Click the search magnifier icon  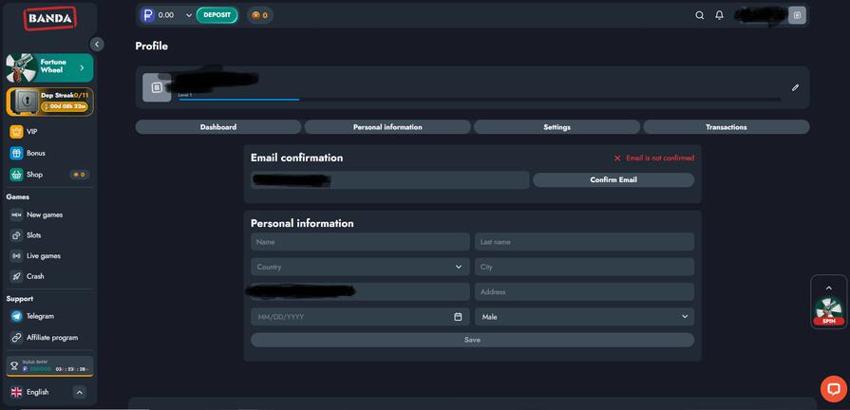[700, 15]
